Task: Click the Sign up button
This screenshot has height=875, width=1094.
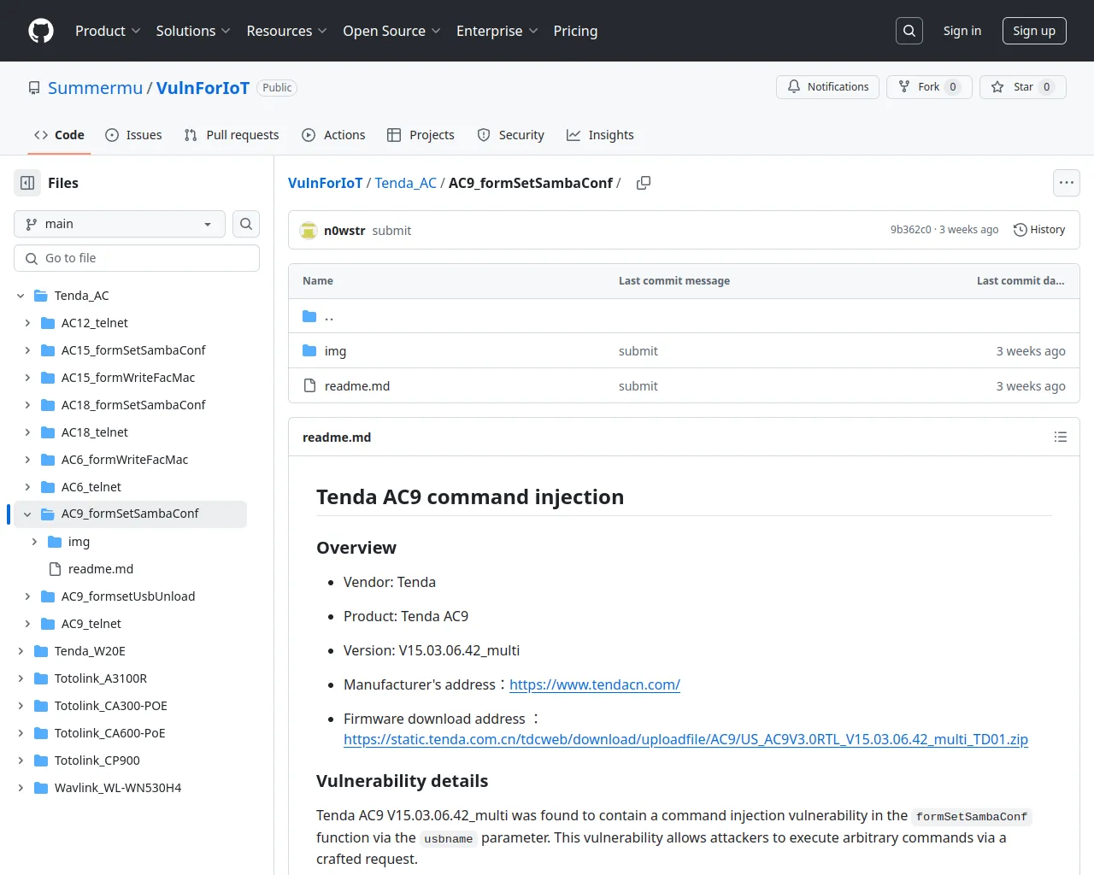Action: (x=1034, y=31)
